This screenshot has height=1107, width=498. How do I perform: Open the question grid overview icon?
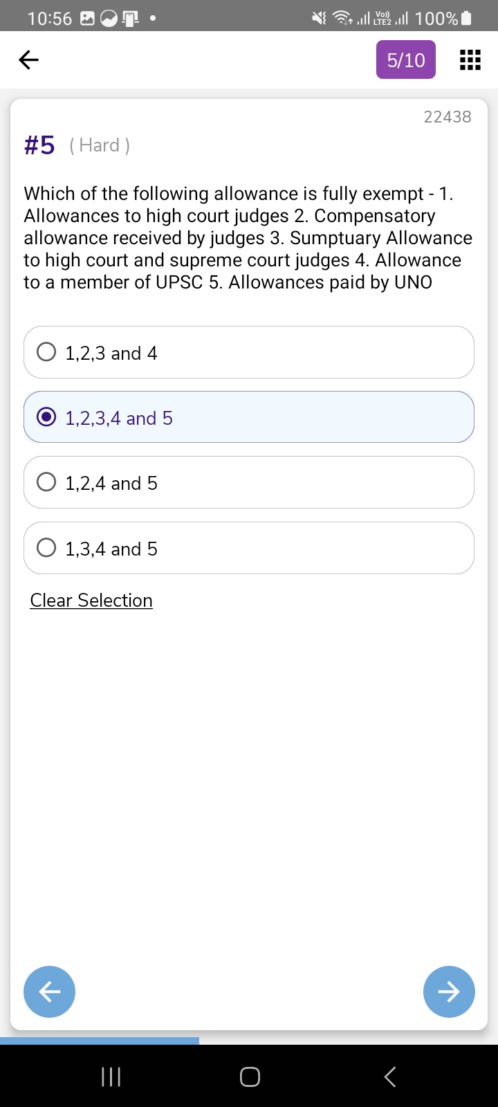coord(470,60)
